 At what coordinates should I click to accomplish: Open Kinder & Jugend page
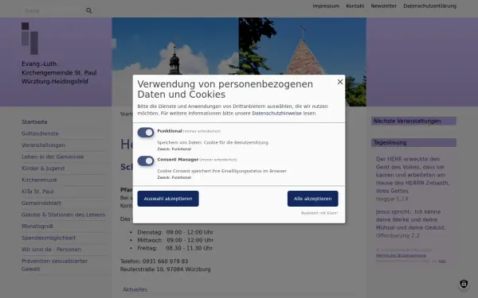43,168
